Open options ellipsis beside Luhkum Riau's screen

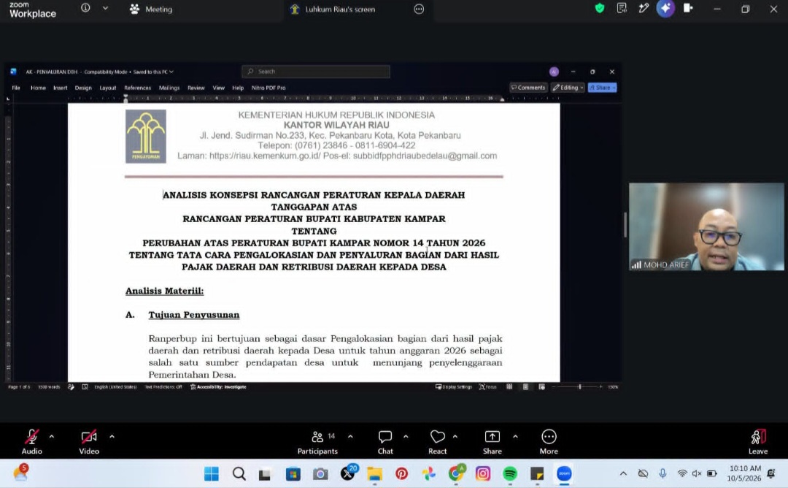[419, 9]
